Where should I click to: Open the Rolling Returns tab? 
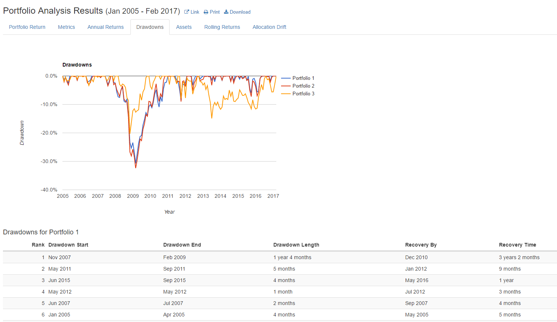coord(222,27)
